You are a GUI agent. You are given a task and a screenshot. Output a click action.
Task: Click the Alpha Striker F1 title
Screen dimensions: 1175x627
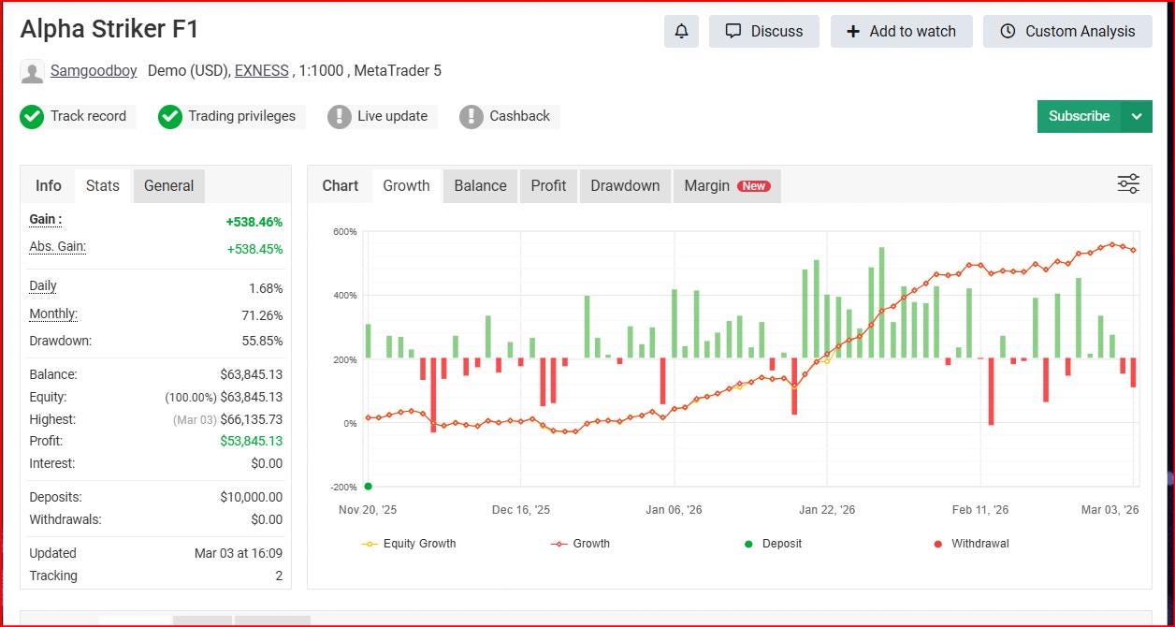coord(109,29)
